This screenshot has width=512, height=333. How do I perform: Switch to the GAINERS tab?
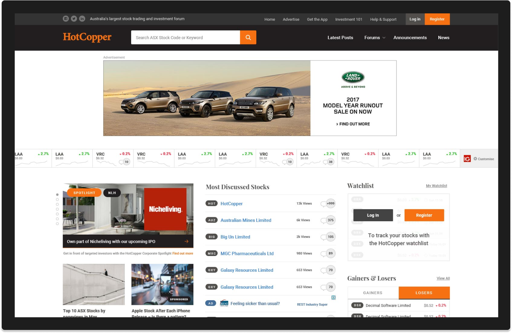373,293
